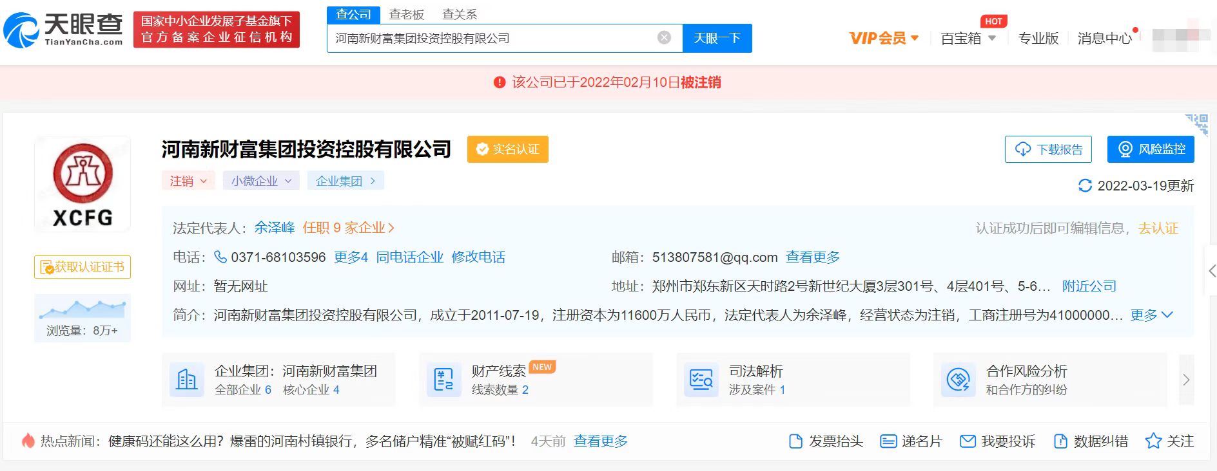Click the 企业集团 building icon
The image size is (1217, 471).
(x=186, y=380)
